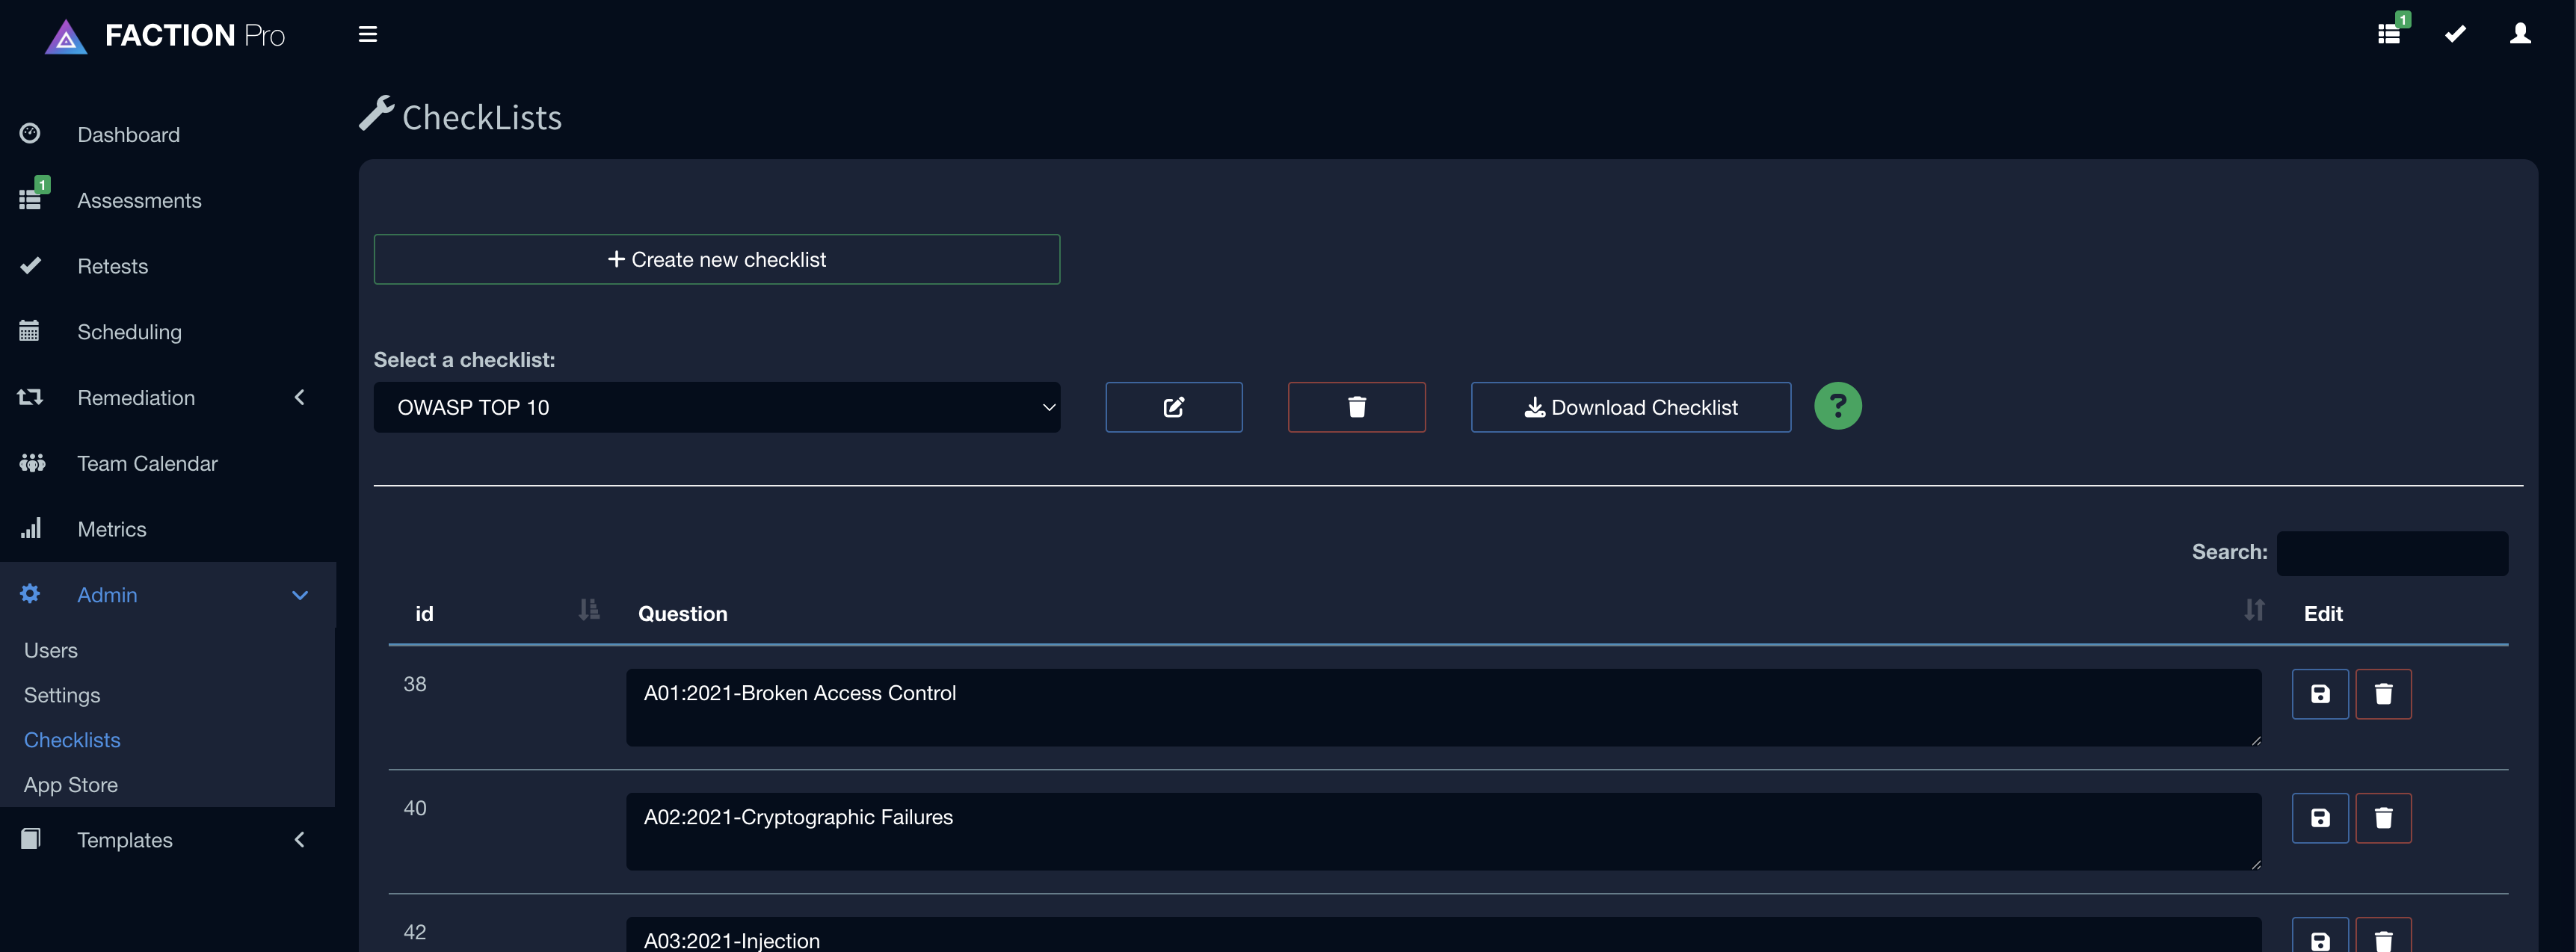2576x952 pixels.
Task: Focus the table Search field
Action: tap(2391, 553)
